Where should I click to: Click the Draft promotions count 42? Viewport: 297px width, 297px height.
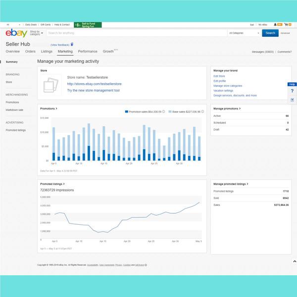coord(287,130)
